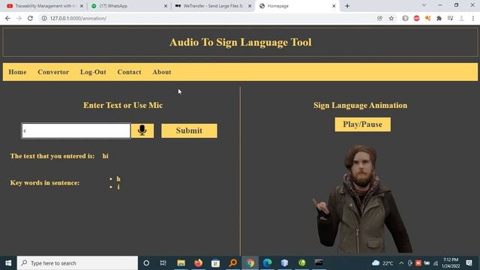Go forward in browser history

coord(19,18)
